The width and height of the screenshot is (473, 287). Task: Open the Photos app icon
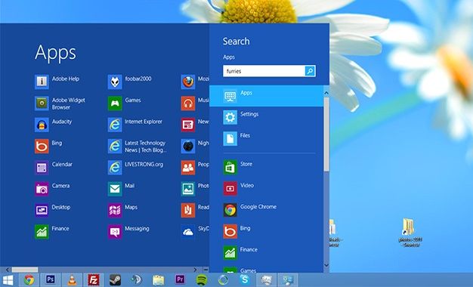click(188, 189)
